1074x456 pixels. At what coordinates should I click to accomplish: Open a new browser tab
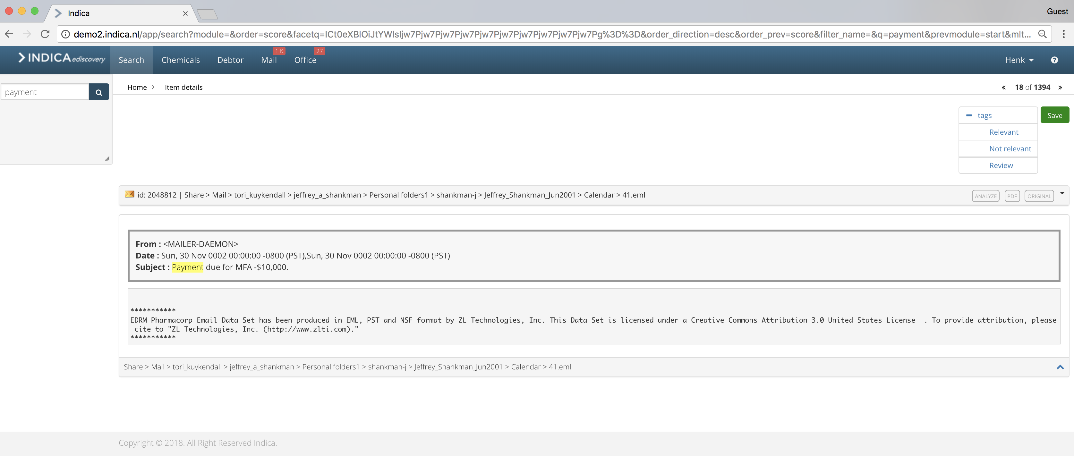point(207,14)
